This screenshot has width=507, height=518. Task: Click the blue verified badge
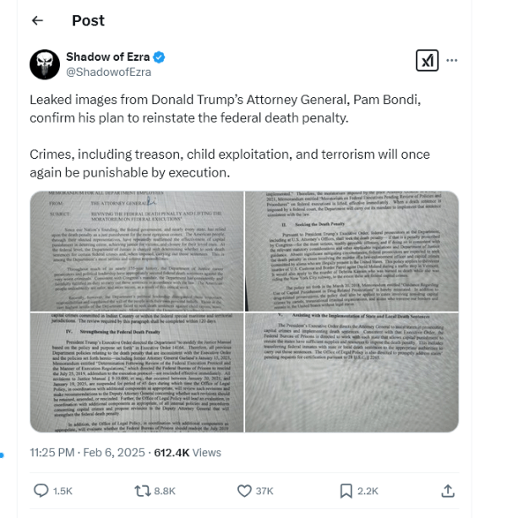(159, 57)
